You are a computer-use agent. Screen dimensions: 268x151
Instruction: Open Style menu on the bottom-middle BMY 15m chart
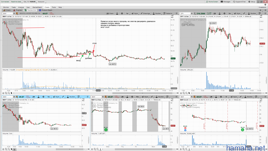[145, 97]
